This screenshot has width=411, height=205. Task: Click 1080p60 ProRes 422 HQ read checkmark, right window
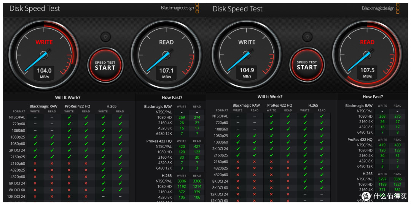[288, 142]
